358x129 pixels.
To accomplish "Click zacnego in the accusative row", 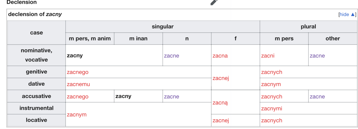I will (78, 97).
